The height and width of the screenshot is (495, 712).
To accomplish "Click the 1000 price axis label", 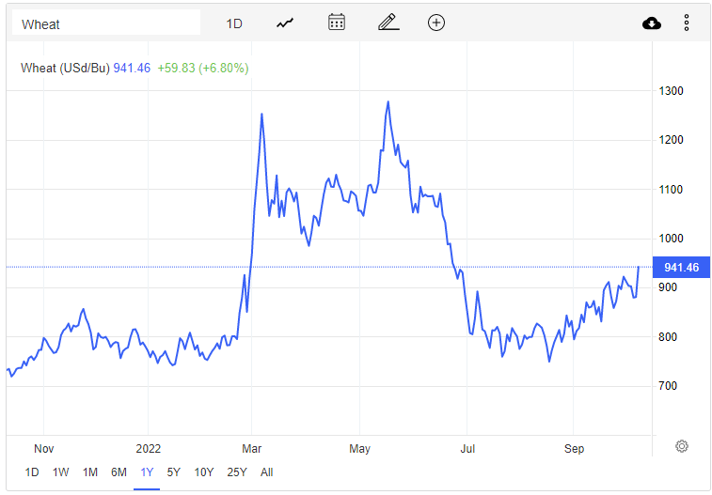I will tap(672, 239).
